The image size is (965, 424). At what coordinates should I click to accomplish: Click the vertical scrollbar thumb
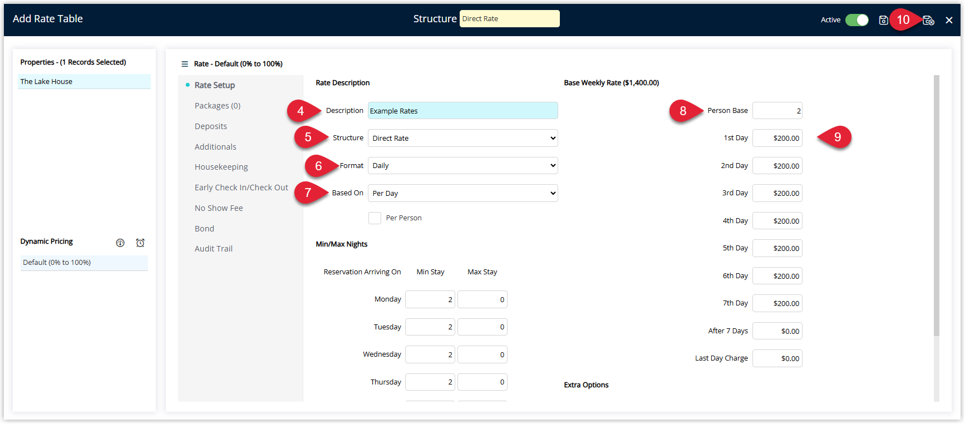937,206
